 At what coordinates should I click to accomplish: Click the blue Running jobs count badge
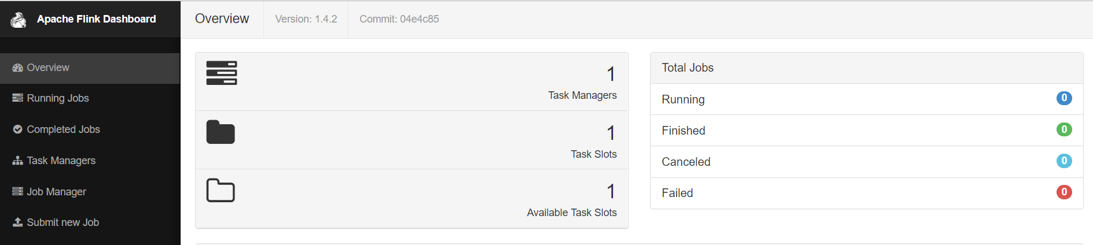[1063, 98]
